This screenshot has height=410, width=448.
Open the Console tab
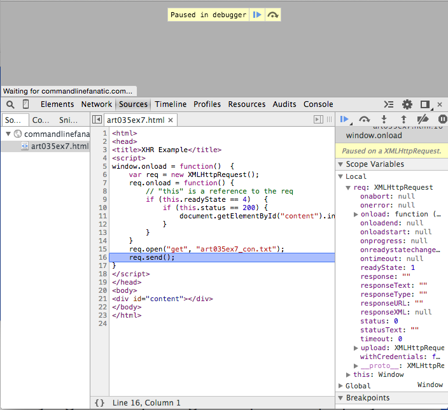tap(318, 104)
